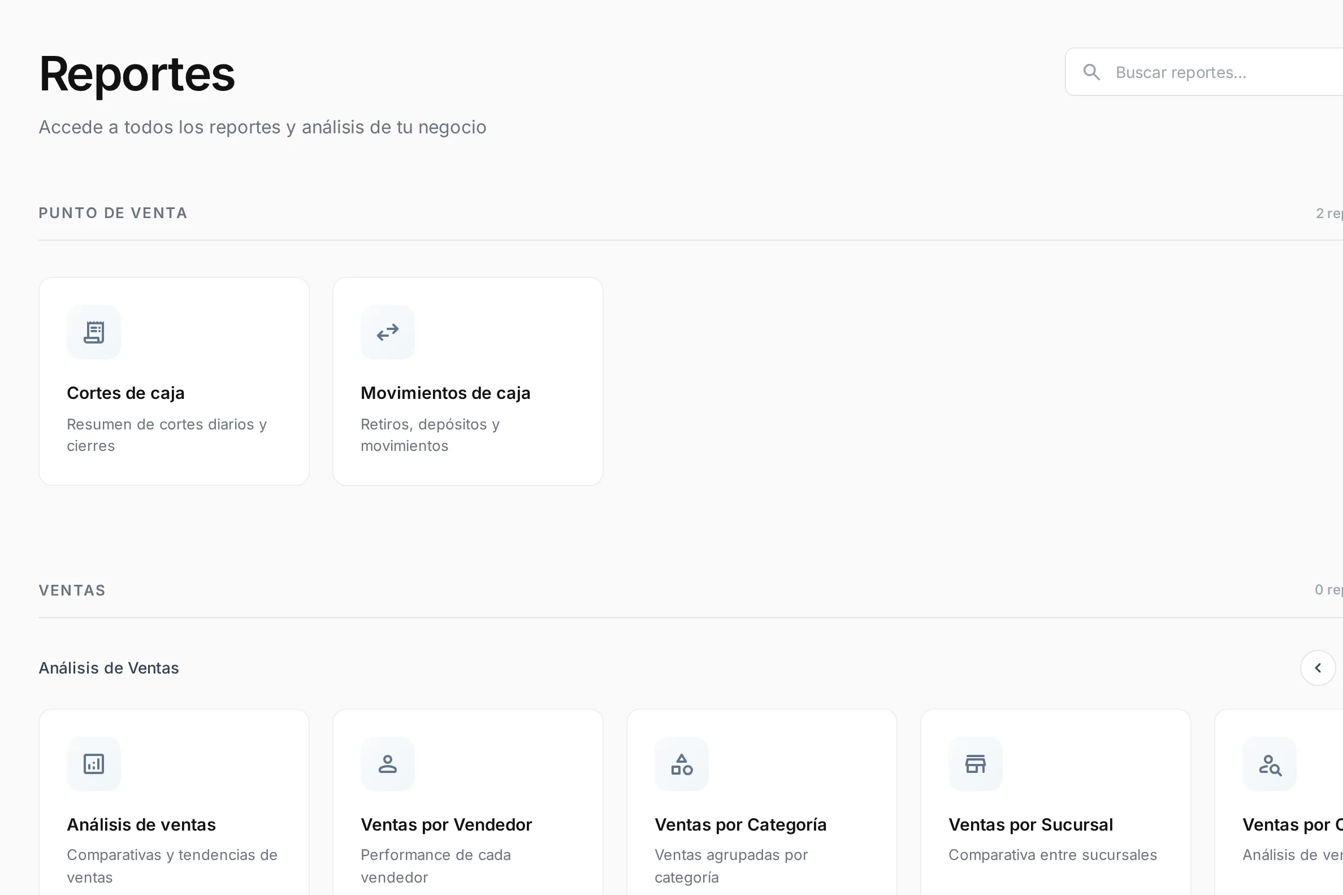Screen dimensions: 1343x895
Task: Open the Ventas por Vendedor report
Action: [467, 802]
